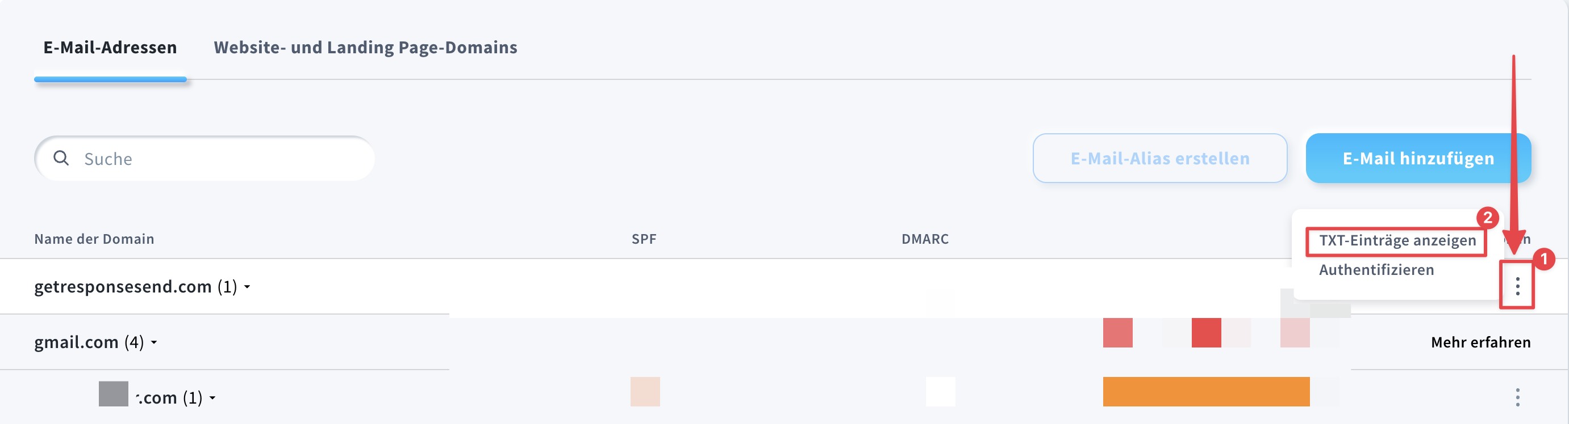
Task: Expand the gmail.com (4) dropdown arrow
Action: tap(154, 342)
